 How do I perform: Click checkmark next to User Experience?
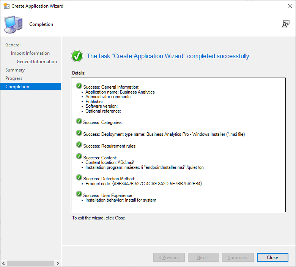click(79, 194)
